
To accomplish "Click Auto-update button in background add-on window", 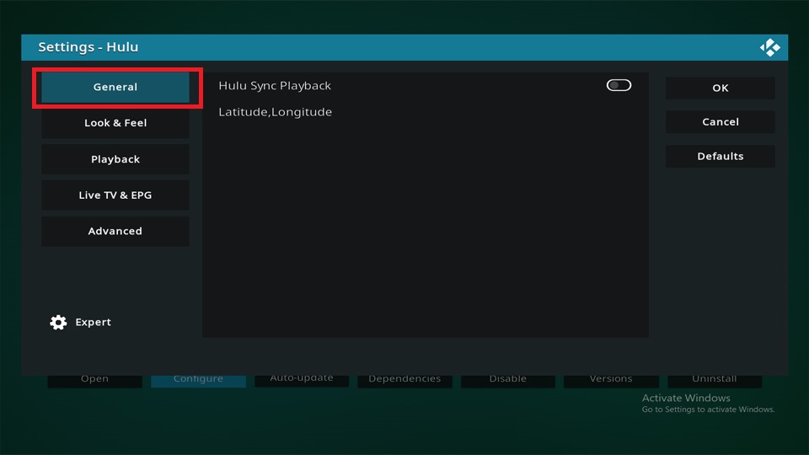I will (x=302, y=380).
